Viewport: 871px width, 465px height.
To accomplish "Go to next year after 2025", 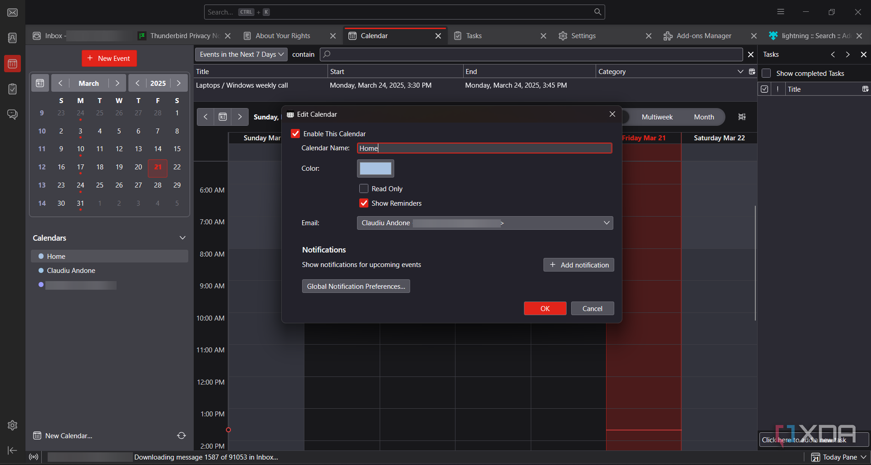I will coord(179,84).
